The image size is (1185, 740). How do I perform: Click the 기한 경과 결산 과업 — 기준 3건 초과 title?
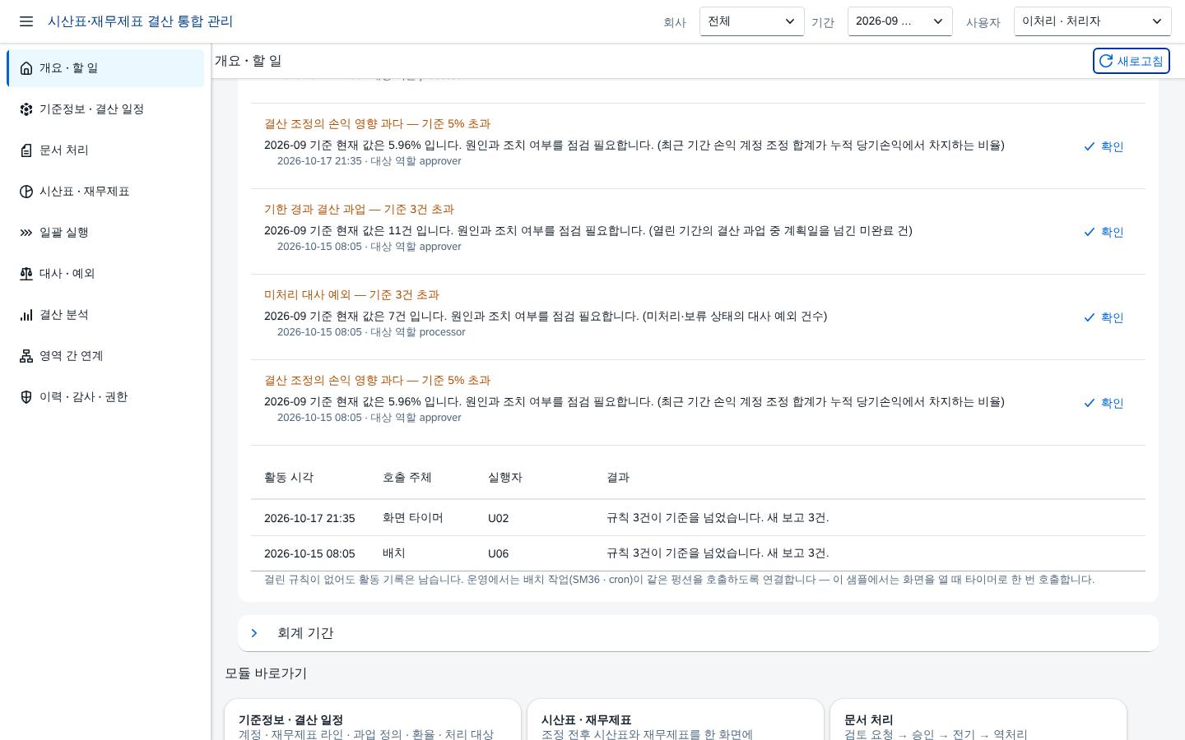click(359, 210)
